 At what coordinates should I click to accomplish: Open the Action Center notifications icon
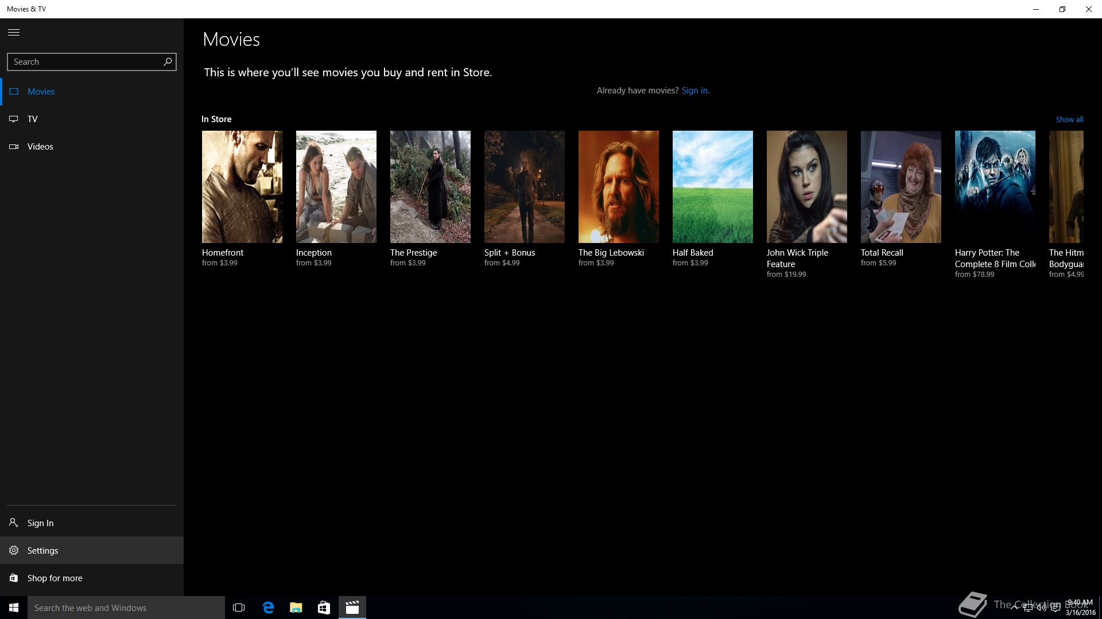pos(1055,608)
